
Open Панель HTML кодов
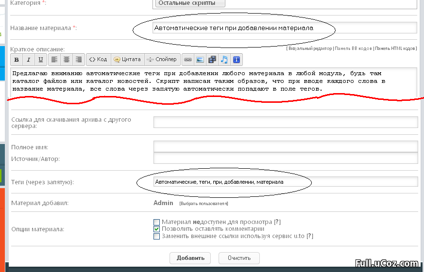click(x=395, y=48)
